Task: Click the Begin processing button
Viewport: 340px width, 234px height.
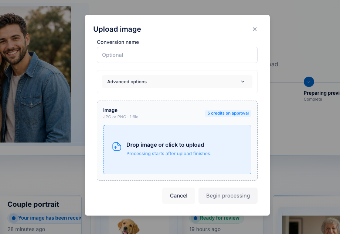Action: pyautogui.click(x=228, y=196)
